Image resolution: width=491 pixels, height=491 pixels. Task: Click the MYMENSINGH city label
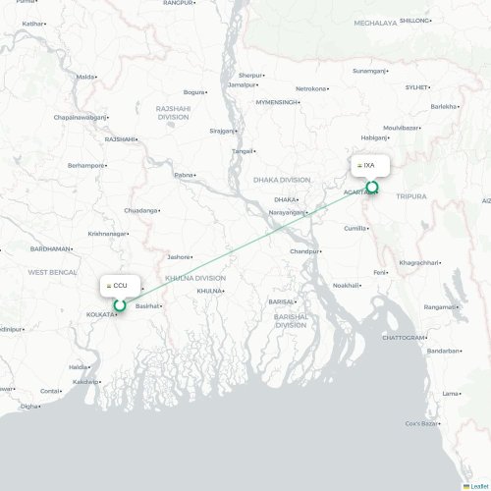tap(277, 102)
